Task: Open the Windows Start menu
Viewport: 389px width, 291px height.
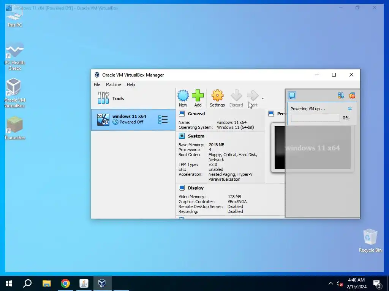Action: 9,283
